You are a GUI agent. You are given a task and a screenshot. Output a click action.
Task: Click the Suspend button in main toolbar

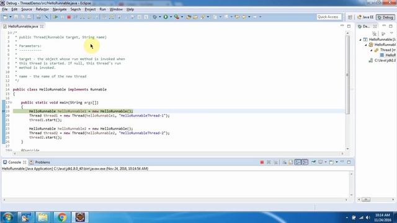tap(62, 17)
